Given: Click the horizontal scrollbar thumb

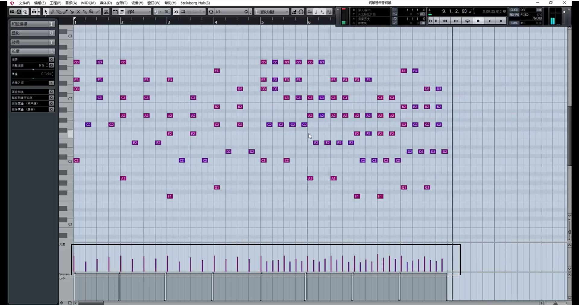Looking at the screenshot, I should click(91, 303).
